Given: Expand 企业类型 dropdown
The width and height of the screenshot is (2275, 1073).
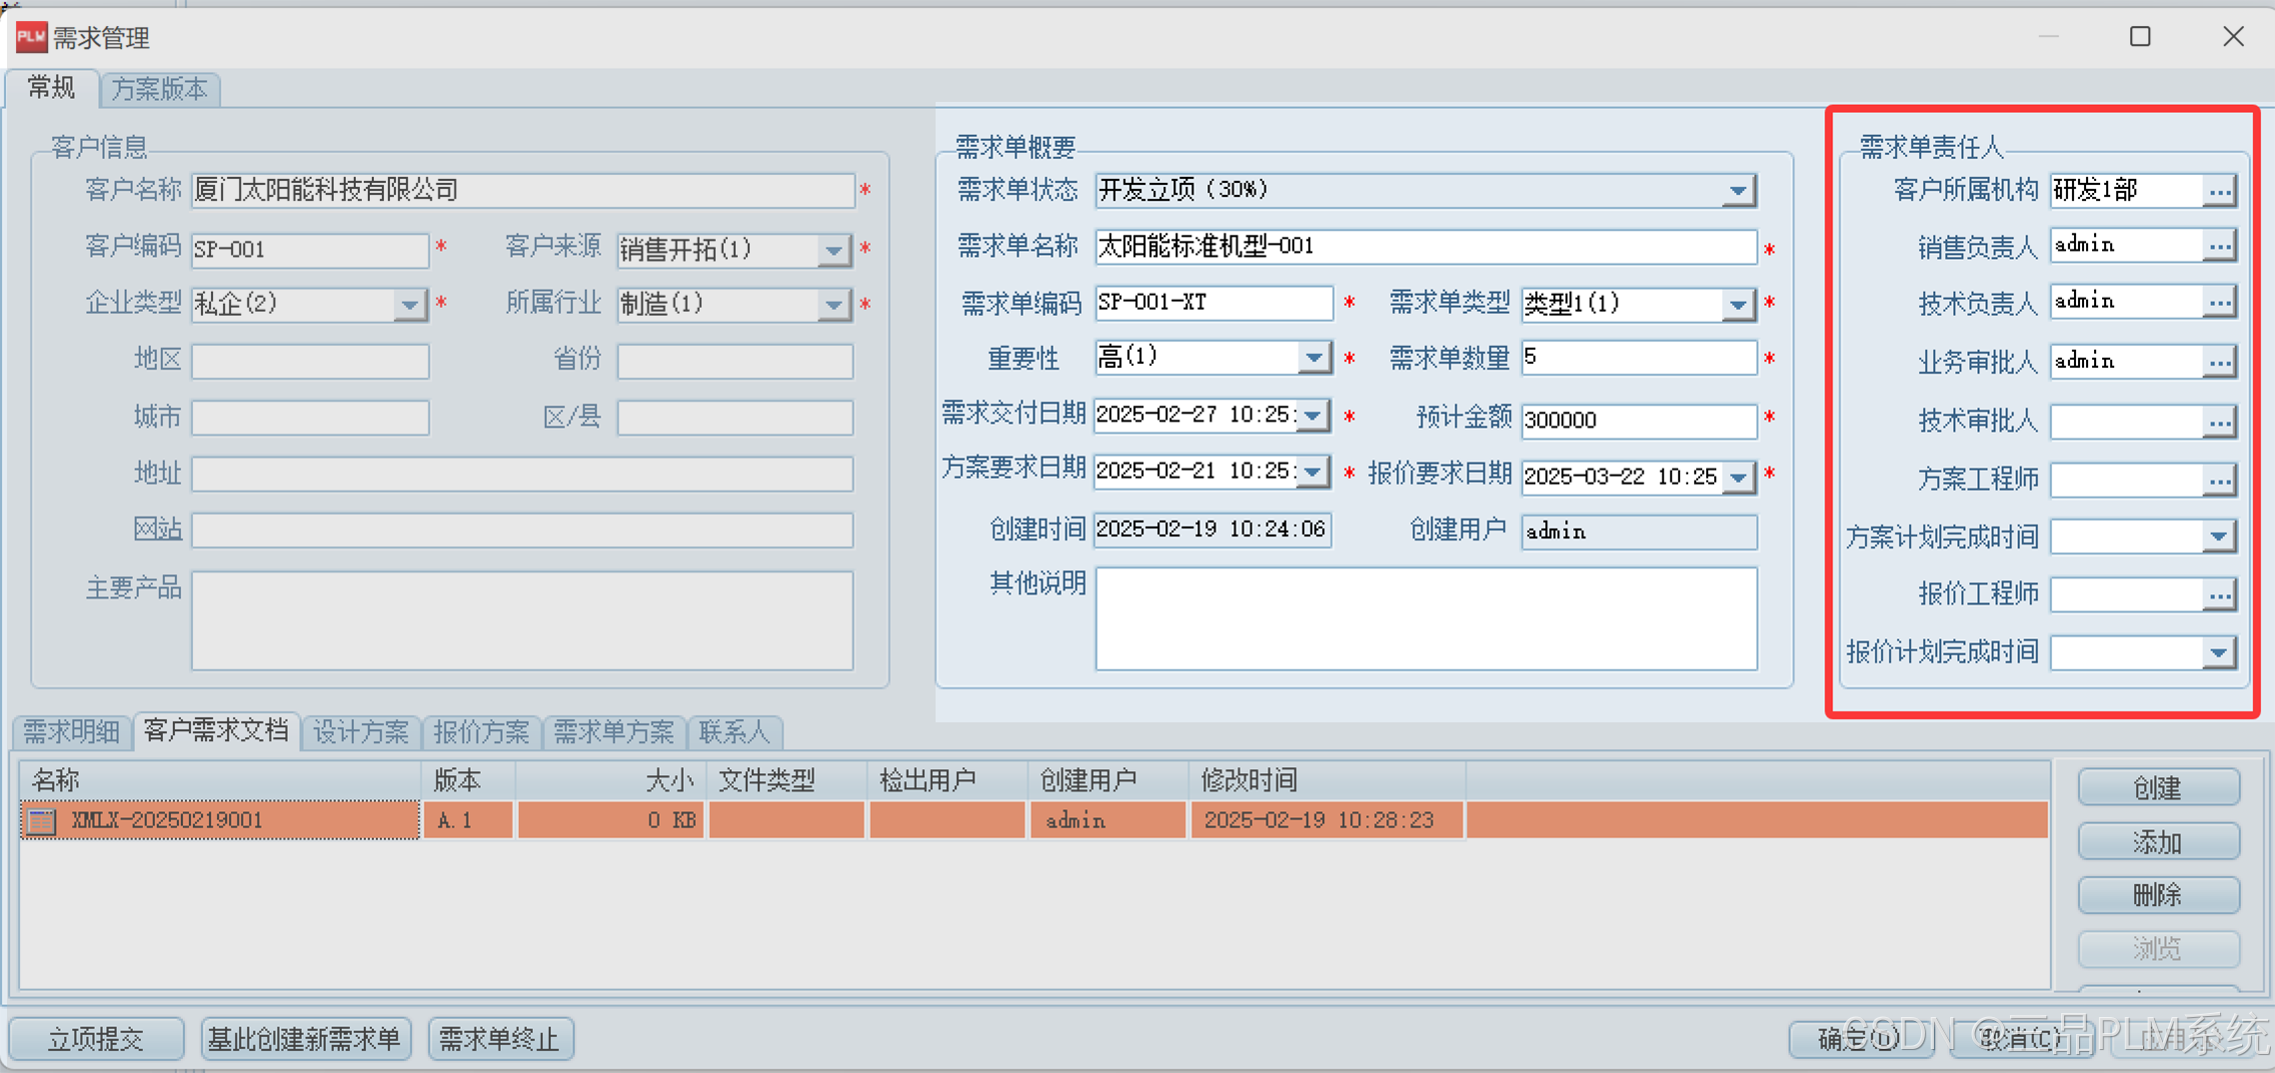Looking at the screenshot, I should 409,304.
